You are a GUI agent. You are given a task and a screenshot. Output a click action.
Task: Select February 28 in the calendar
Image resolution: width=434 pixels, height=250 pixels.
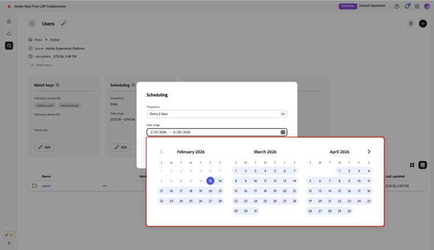(220, 201)
